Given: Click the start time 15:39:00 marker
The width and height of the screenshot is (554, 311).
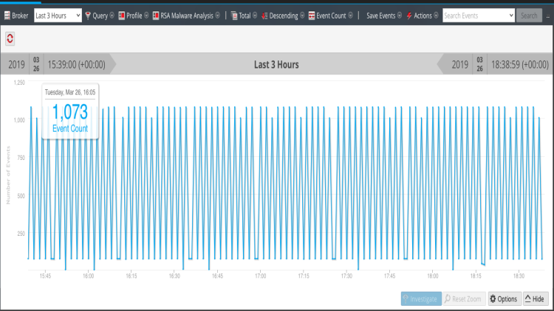Looking at the screenshot, I should tap(76, 64).
